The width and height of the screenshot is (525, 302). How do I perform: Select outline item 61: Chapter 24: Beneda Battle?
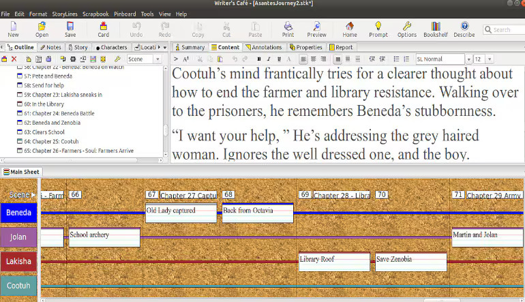tap(59, 113)
